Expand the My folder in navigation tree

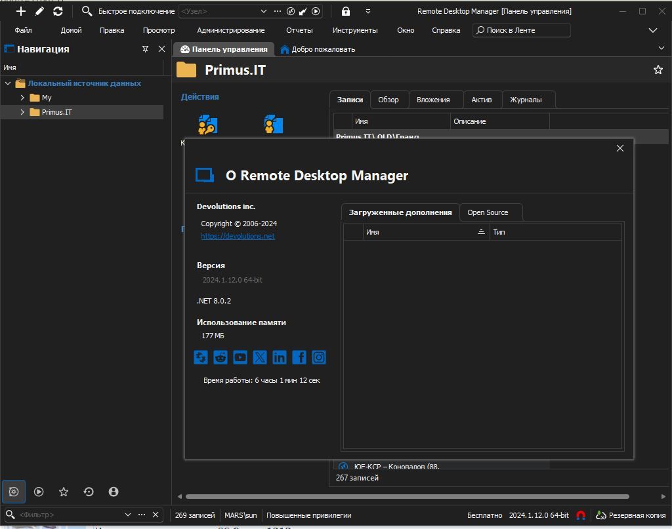(22, 98)
